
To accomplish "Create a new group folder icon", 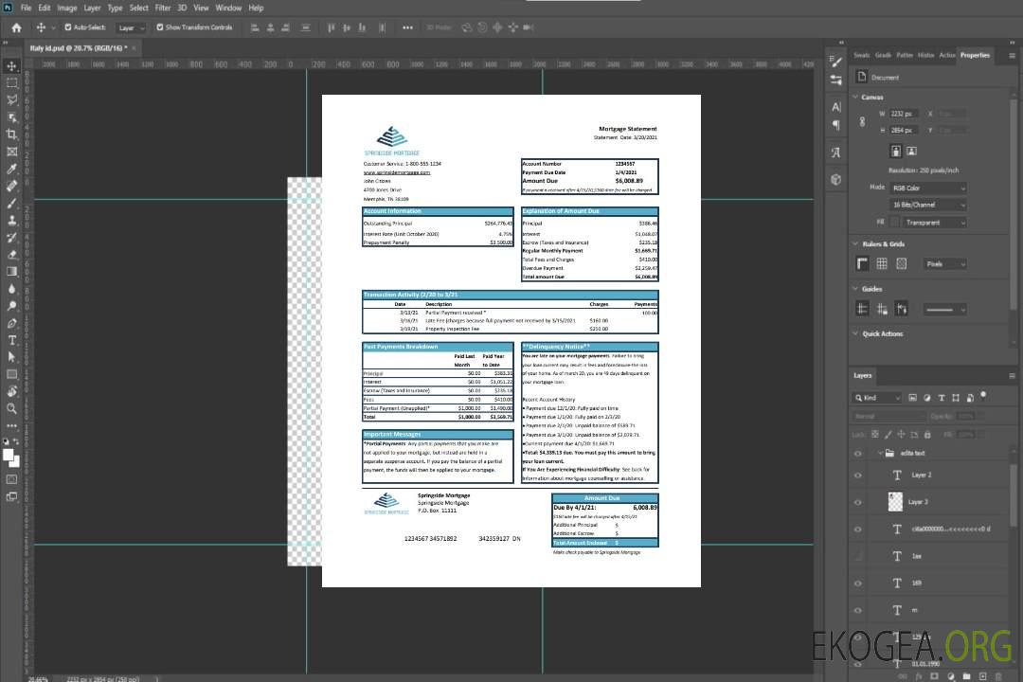I will click(966, 676).
